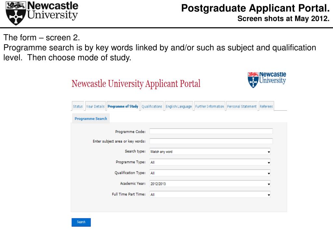Expand the Search type dropdown
The width and height of the screenshot is (333, 250).
(x=210, y=152)
